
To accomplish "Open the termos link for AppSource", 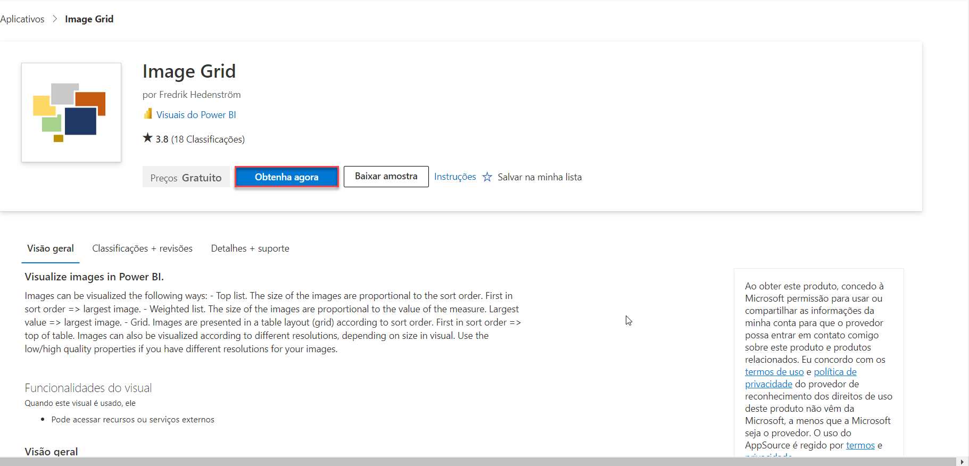I will tap(860, 445).
